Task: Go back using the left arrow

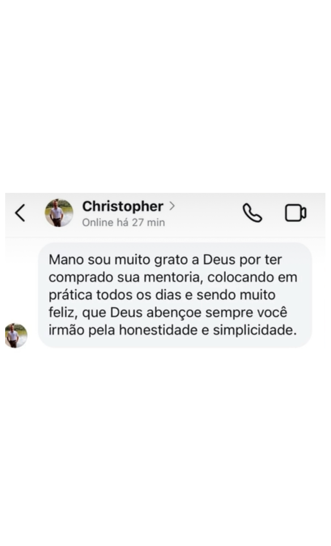Action: pos(20,213)
